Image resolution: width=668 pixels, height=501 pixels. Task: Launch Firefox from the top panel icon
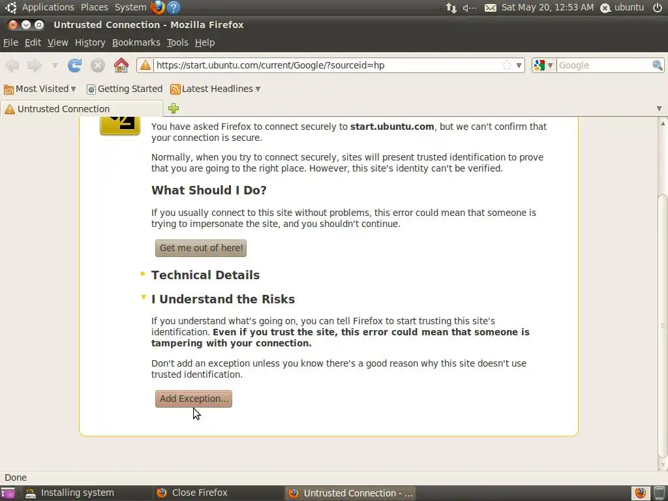click(x=158, y=7)
